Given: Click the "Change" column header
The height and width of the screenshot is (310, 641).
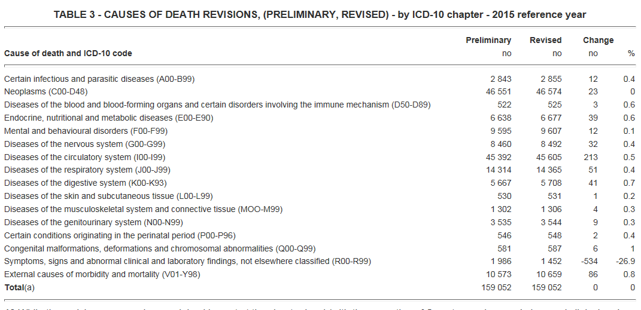Looking at the screenshot, I should click(x=598, y=41).
